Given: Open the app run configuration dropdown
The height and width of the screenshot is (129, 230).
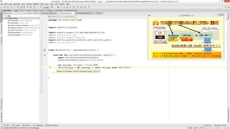Looking at the screenshot, I should point(47,7).
